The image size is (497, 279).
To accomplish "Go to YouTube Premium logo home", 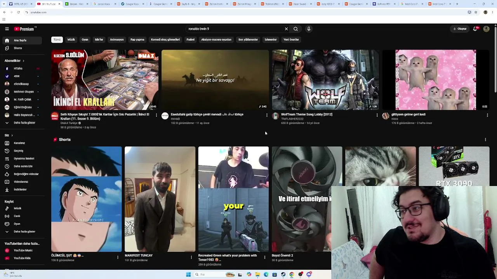I will pyautogui.click(x=25, y=29).
